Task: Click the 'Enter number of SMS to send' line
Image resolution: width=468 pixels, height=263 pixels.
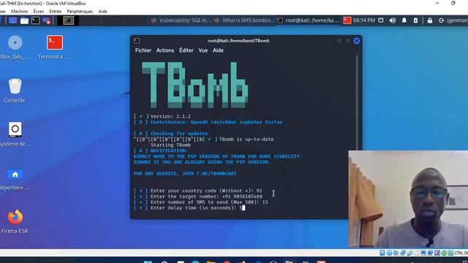Action: click(x=200, y=202)
